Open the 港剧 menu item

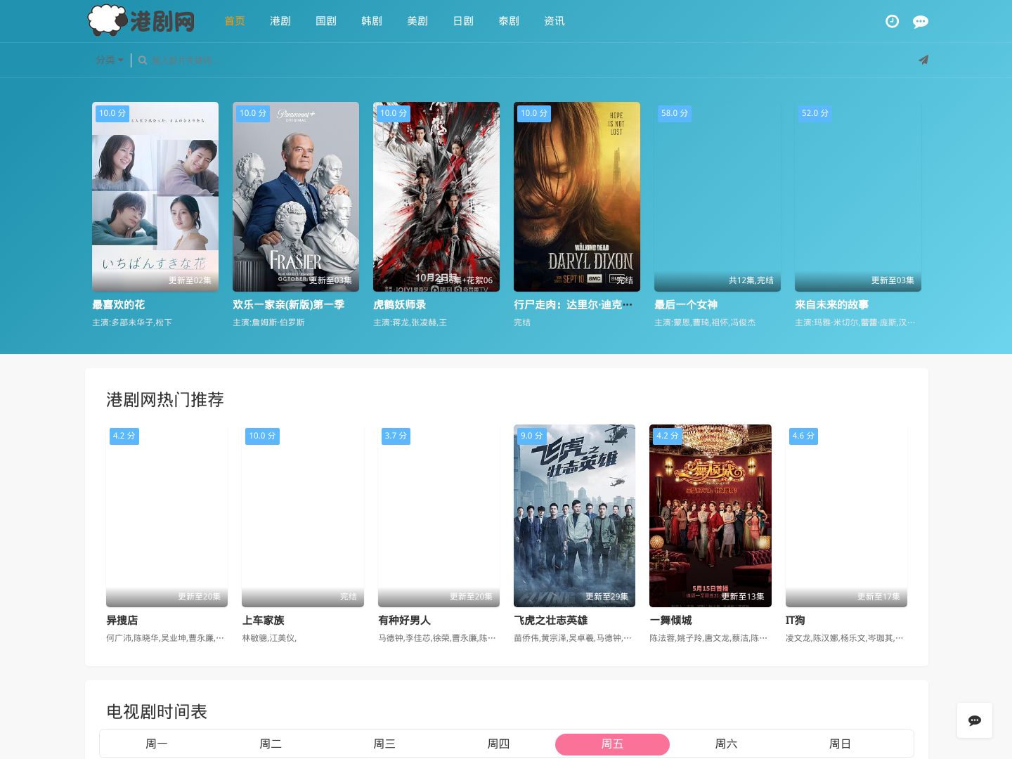click(x=280, y=21)
